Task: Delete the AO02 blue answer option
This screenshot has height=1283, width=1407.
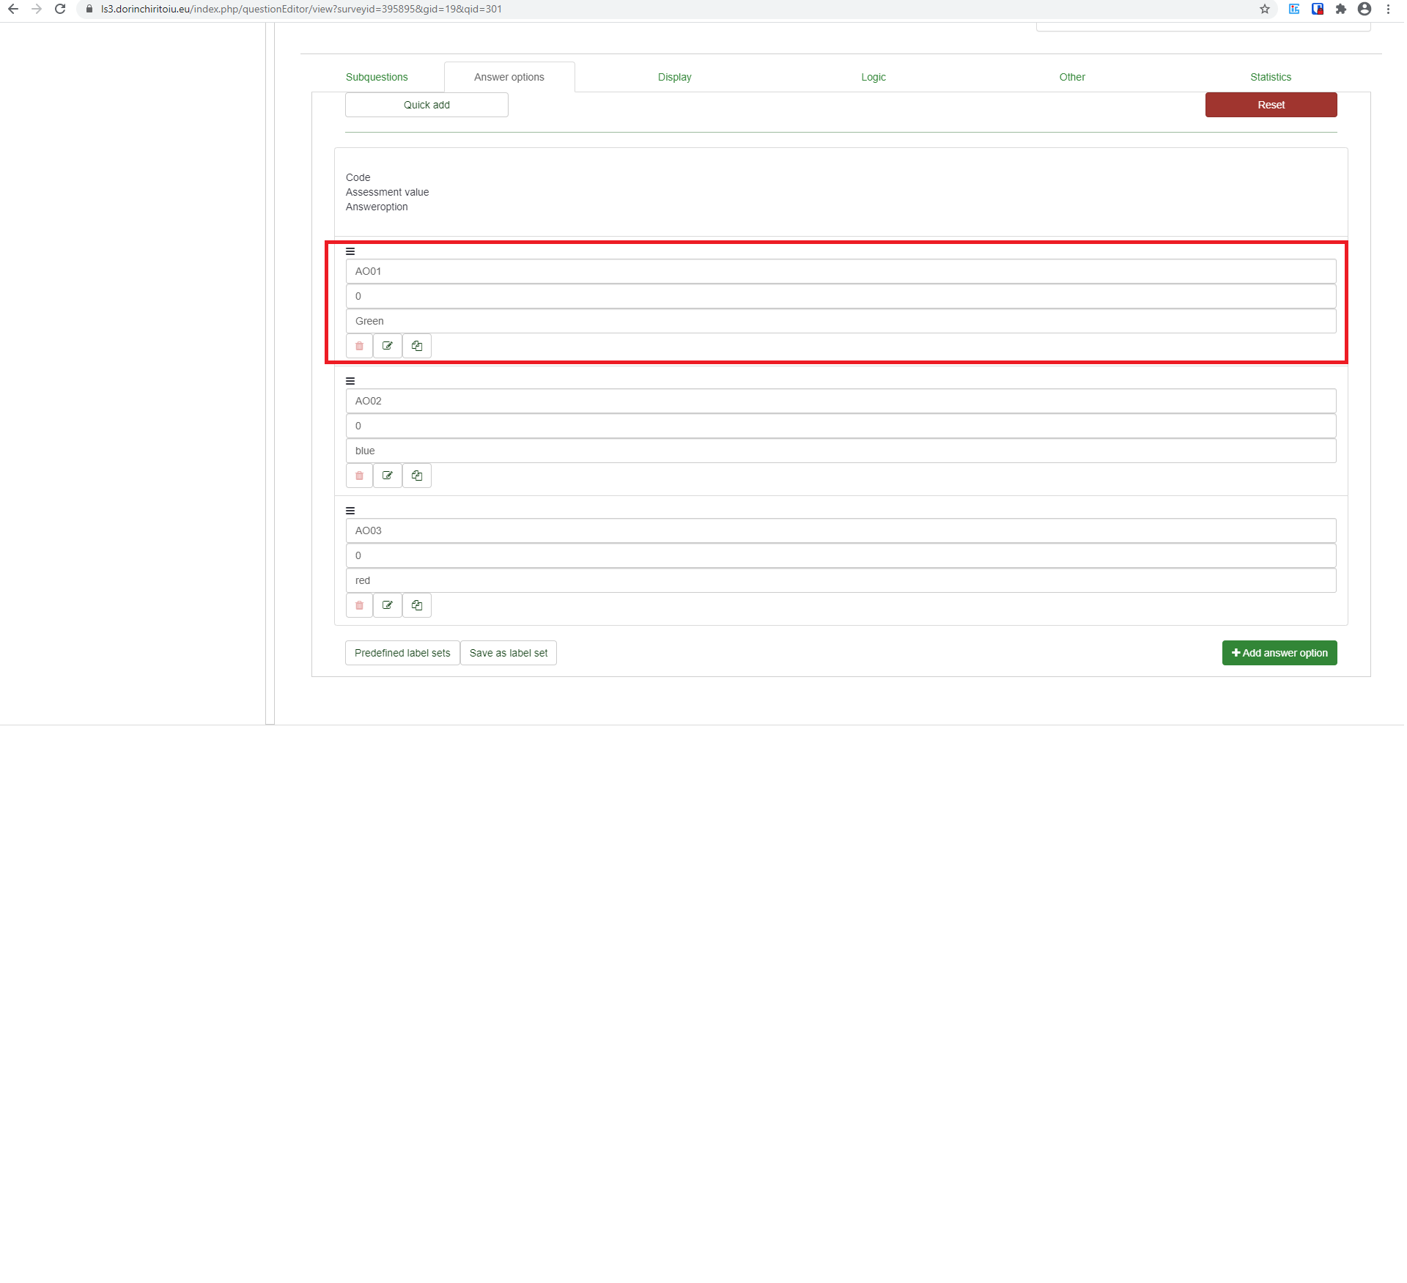Action: [359, 476]
